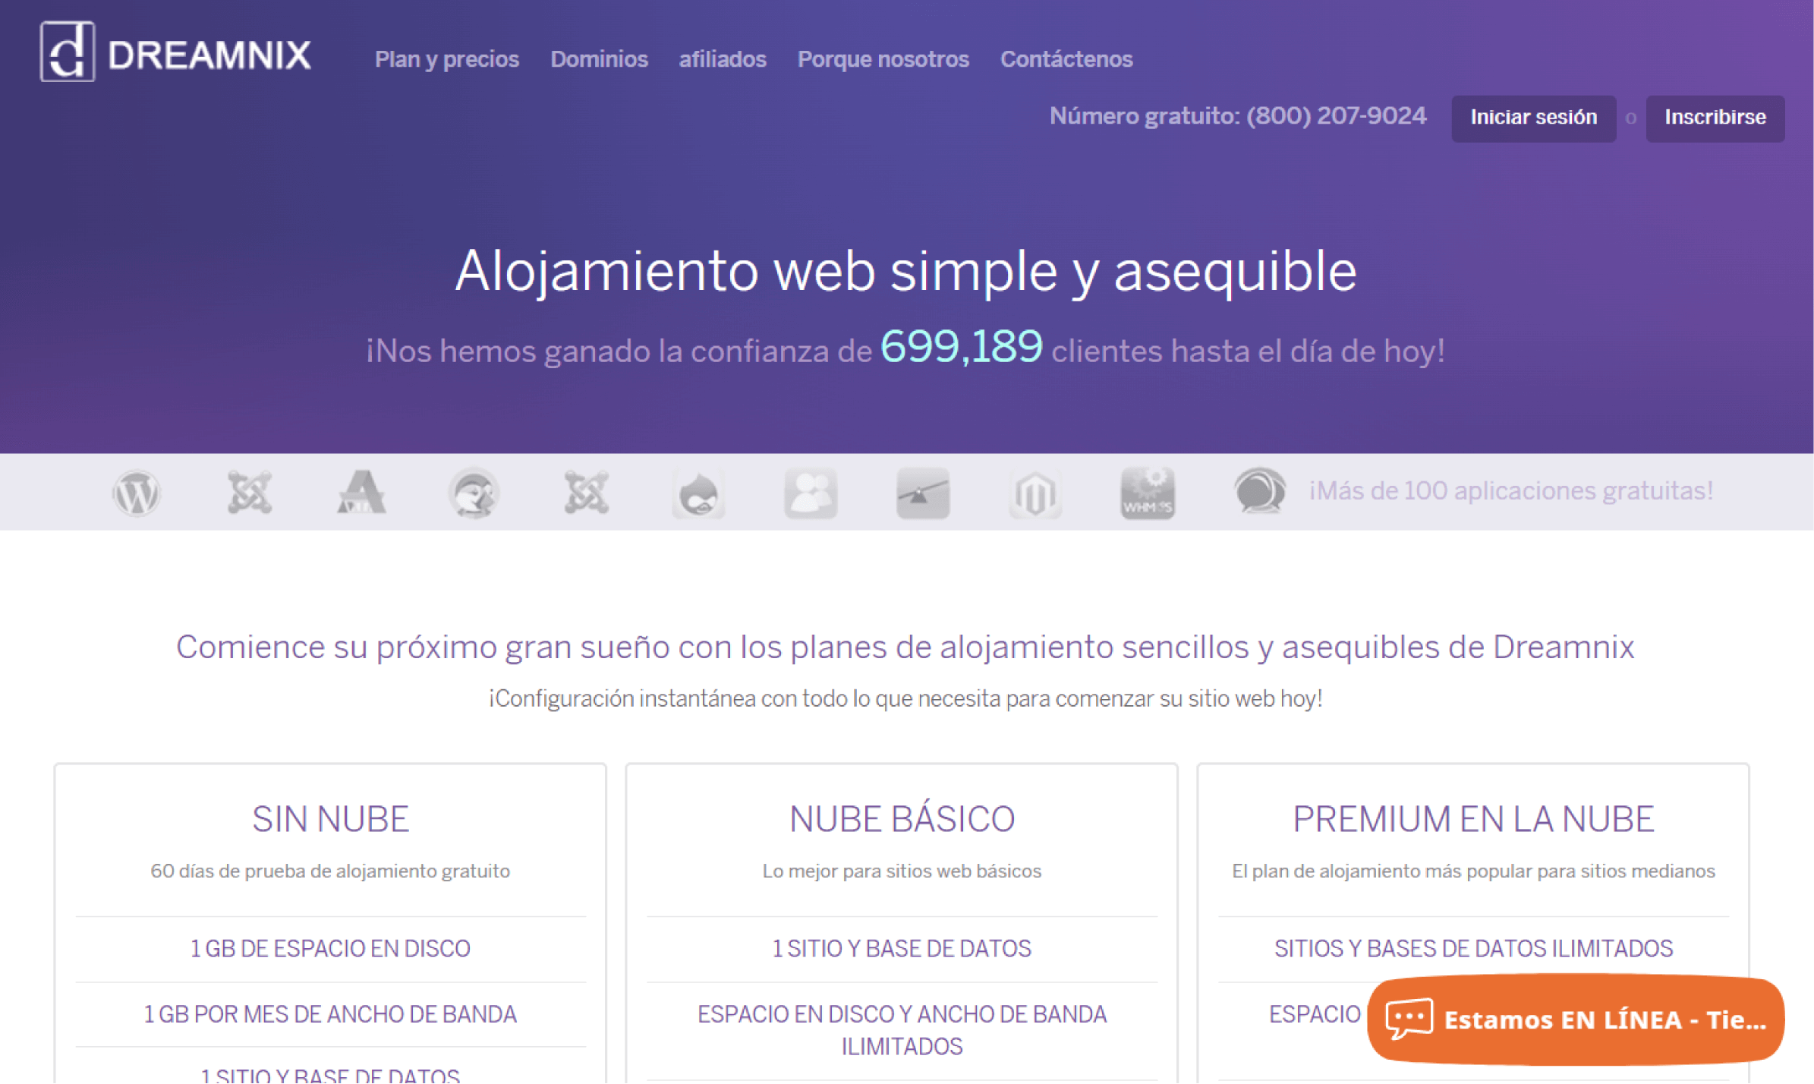Click the Dreamnix 'd' logo icon

(x=68, y=52)
